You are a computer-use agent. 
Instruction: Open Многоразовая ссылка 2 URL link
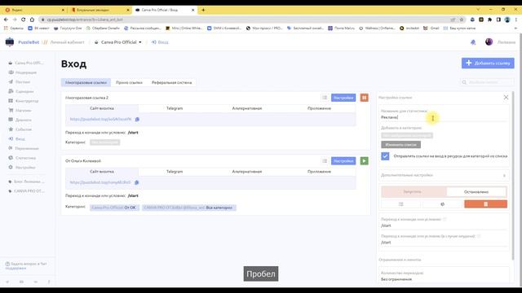[x=101, y=119]
